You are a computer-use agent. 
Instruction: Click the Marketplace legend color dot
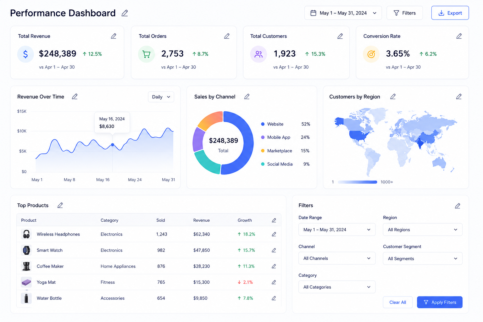click(x=263, y=151)
